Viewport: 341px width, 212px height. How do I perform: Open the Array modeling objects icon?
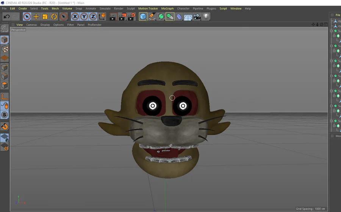click(x=170, y=17)
